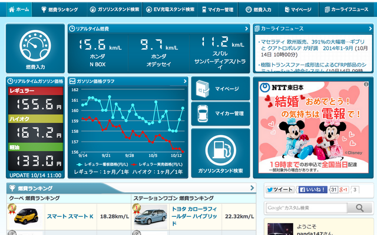Click the クーペ 燃費ランキング heading

34,199
